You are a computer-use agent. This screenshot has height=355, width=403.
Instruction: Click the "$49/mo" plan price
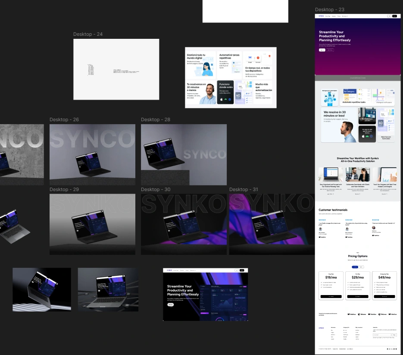pyautogui.click(x=384, y=277)
